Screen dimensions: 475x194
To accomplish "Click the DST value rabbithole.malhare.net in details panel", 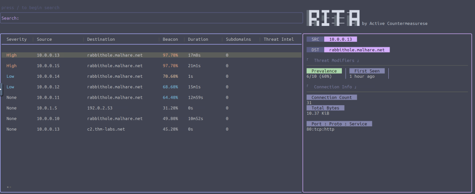I will point(357,50).
